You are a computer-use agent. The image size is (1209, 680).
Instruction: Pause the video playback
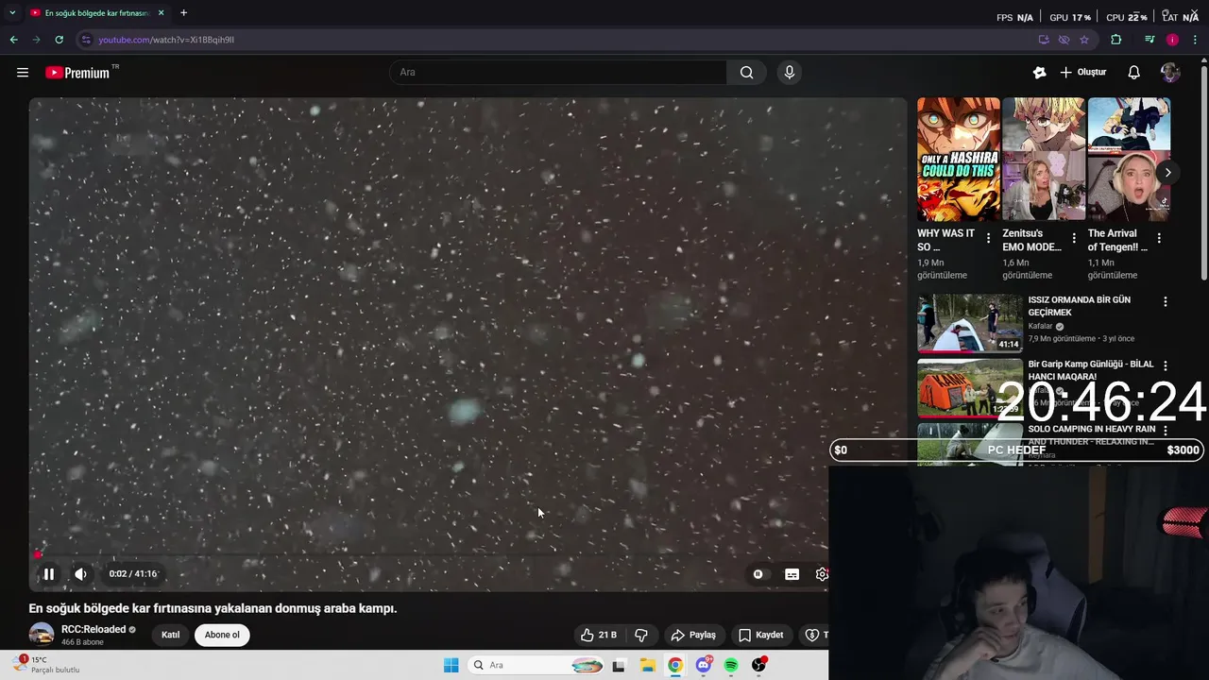(x=48, y=574)
